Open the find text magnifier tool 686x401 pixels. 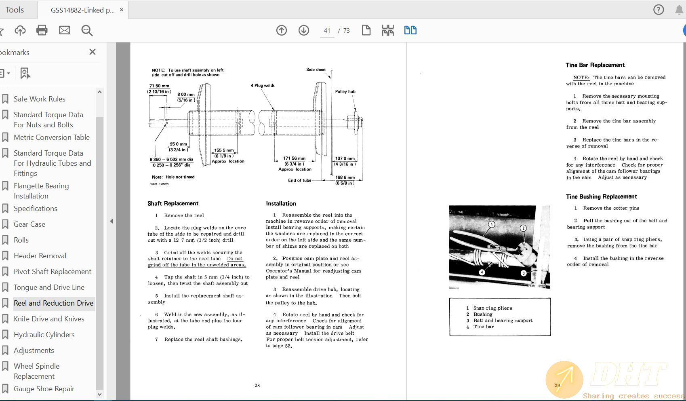(x=87, y=30)
